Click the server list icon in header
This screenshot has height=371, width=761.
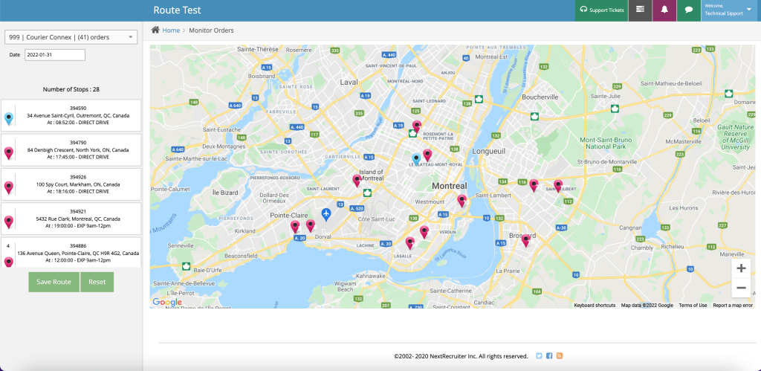(640, 10)
